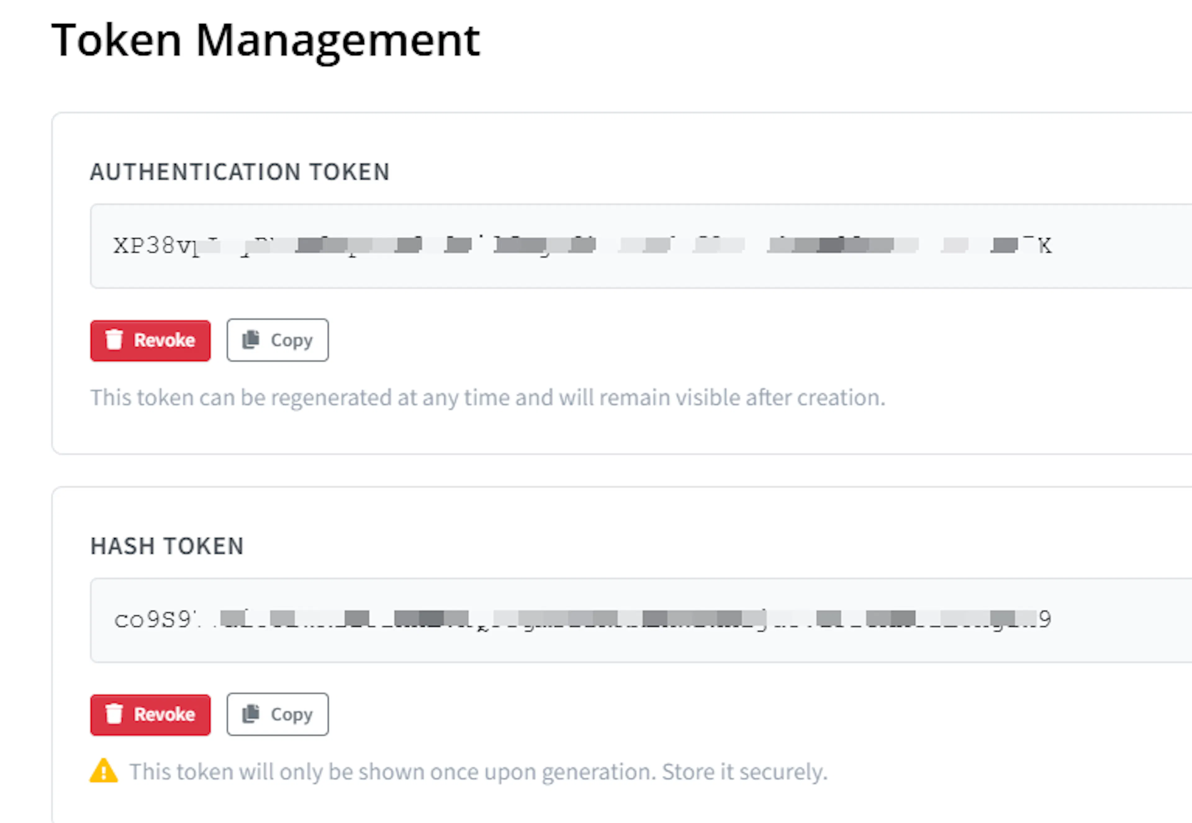Click the HASH TOKEN section label
Image resolution: width=1192 pixels, height=823 pixels.
click(x=167, y=546)
